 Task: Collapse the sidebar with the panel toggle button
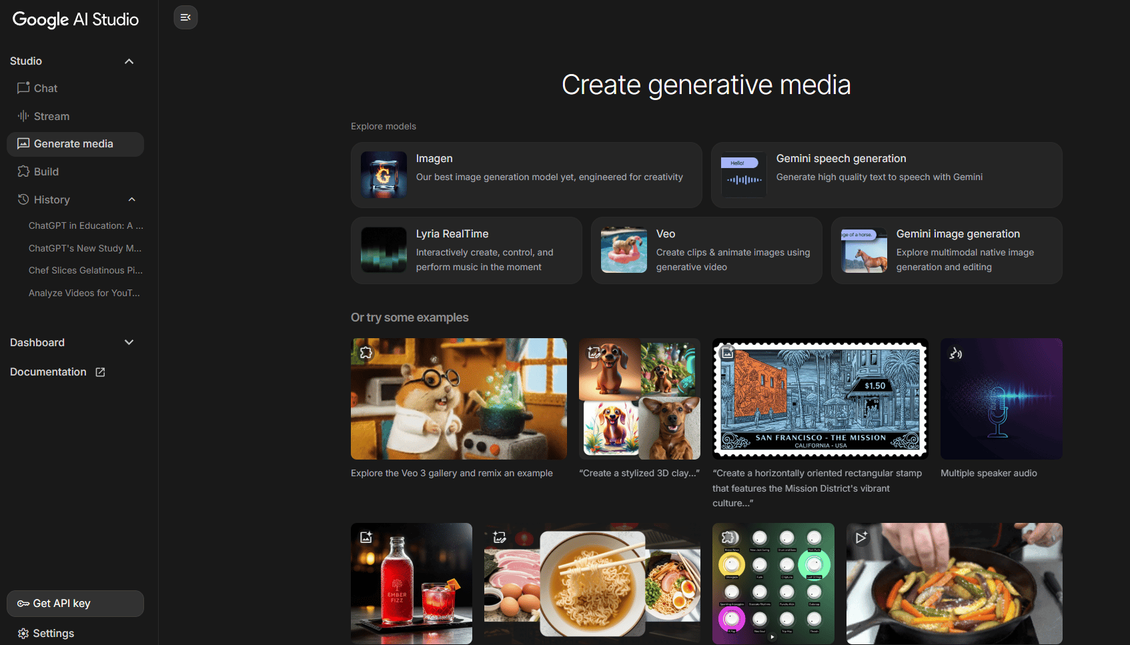[185, 17]
